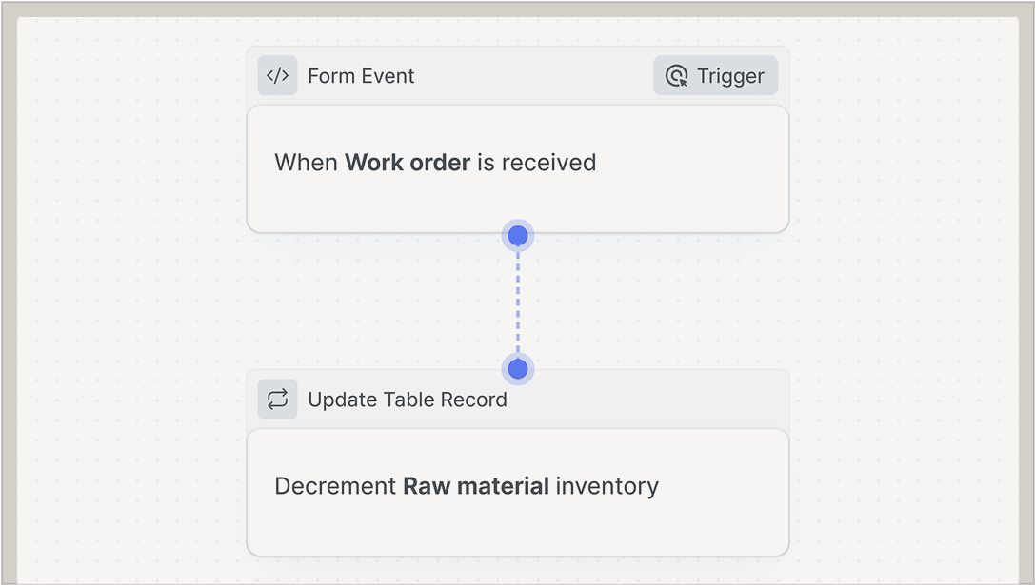The width and height of the screenshot is (1035, 585).
Task: Select the input connector dot above Update Table Record
Action: point(518,368)
